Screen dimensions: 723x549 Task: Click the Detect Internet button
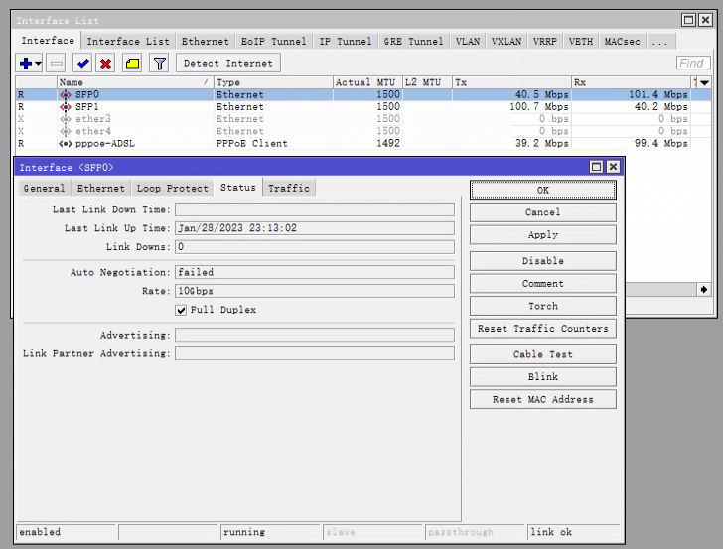228,64
